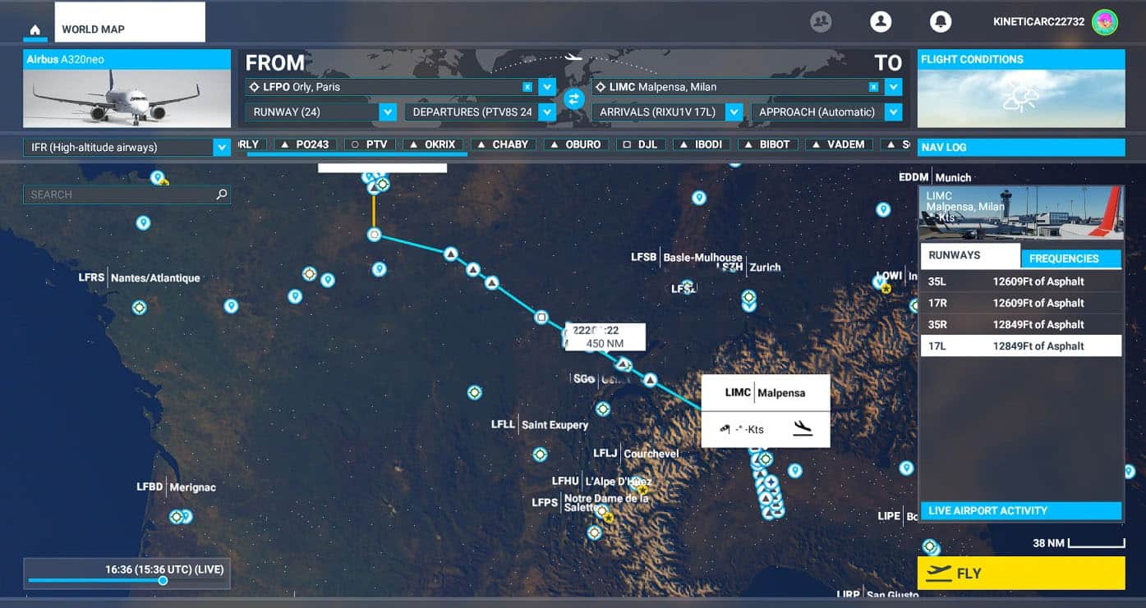Open the IFR High-altitude airways dropdown
Viewport: 1146px width, 608px height.
pyautogui.click(x=221, y=148)
